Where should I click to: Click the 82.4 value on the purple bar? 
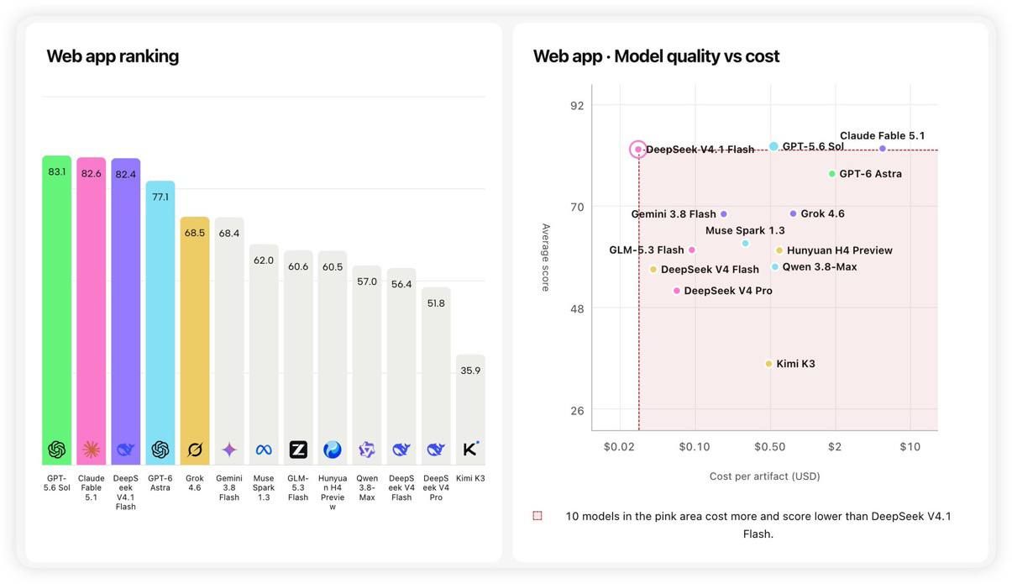[x=126, y=175]
